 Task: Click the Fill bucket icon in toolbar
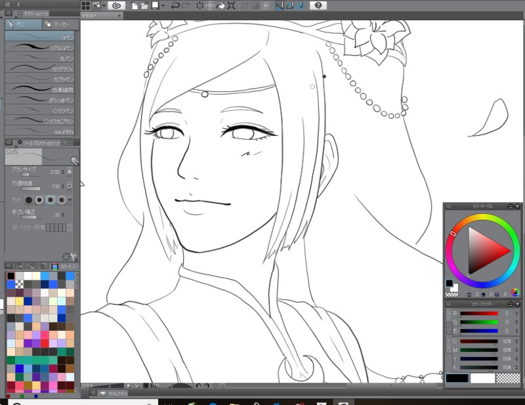coord(222,5)
